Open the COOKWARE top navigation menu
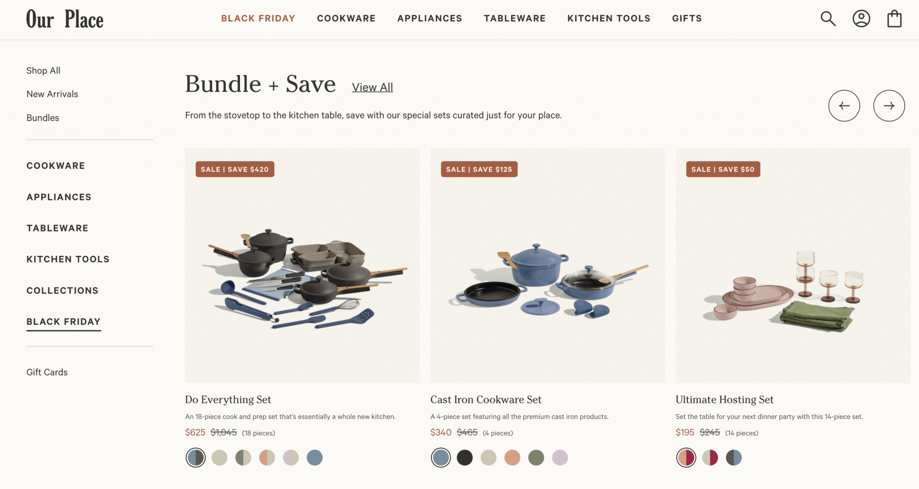Viewport: 919px width, 489px height. pyautogui.click(x=346, y=18)
